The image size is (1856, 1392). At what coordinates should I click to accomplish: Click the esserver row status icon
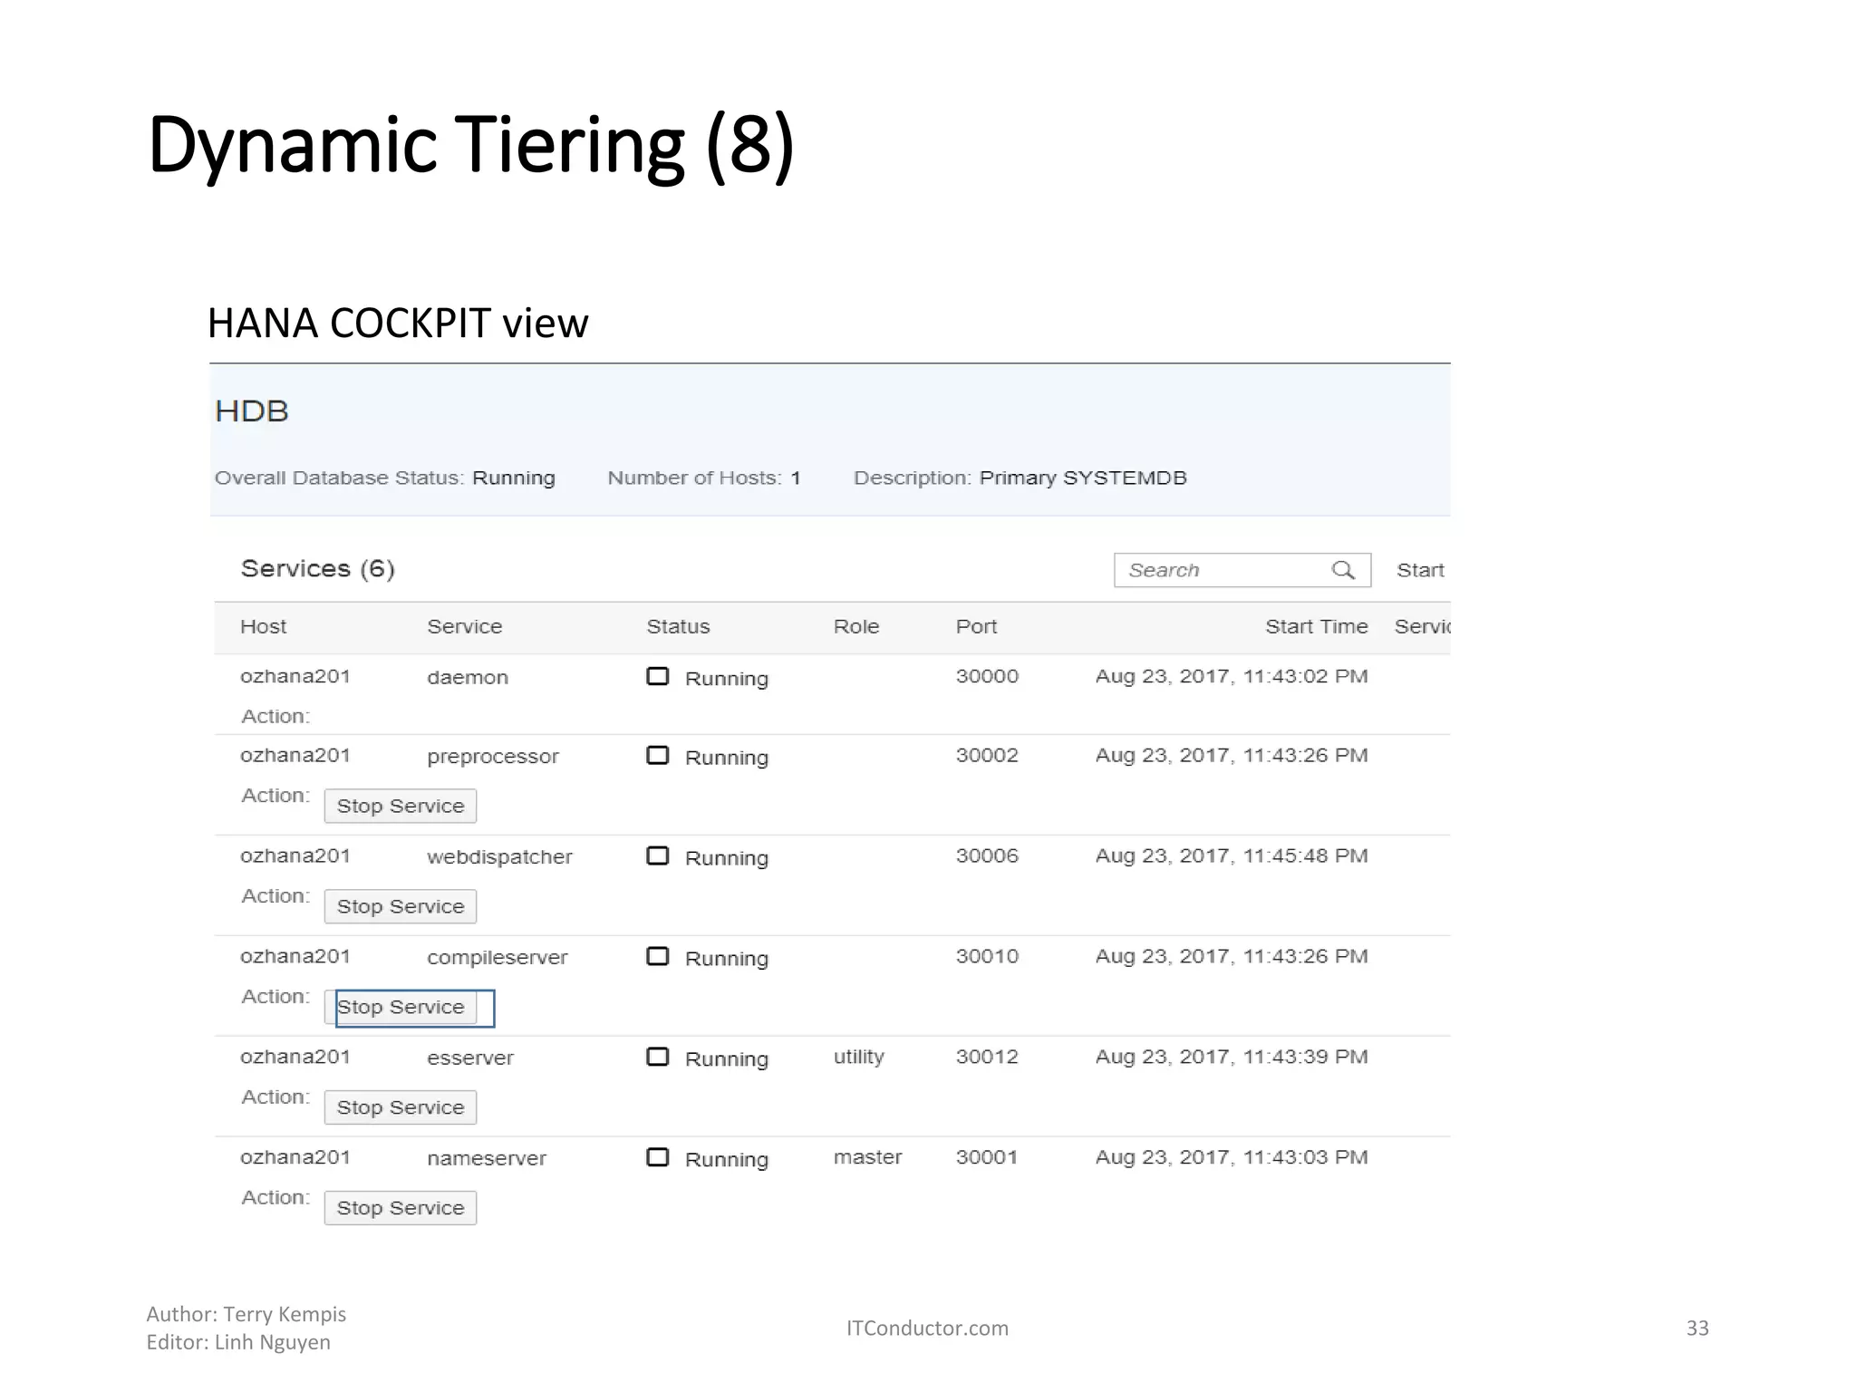click(x=658, y=1057)
